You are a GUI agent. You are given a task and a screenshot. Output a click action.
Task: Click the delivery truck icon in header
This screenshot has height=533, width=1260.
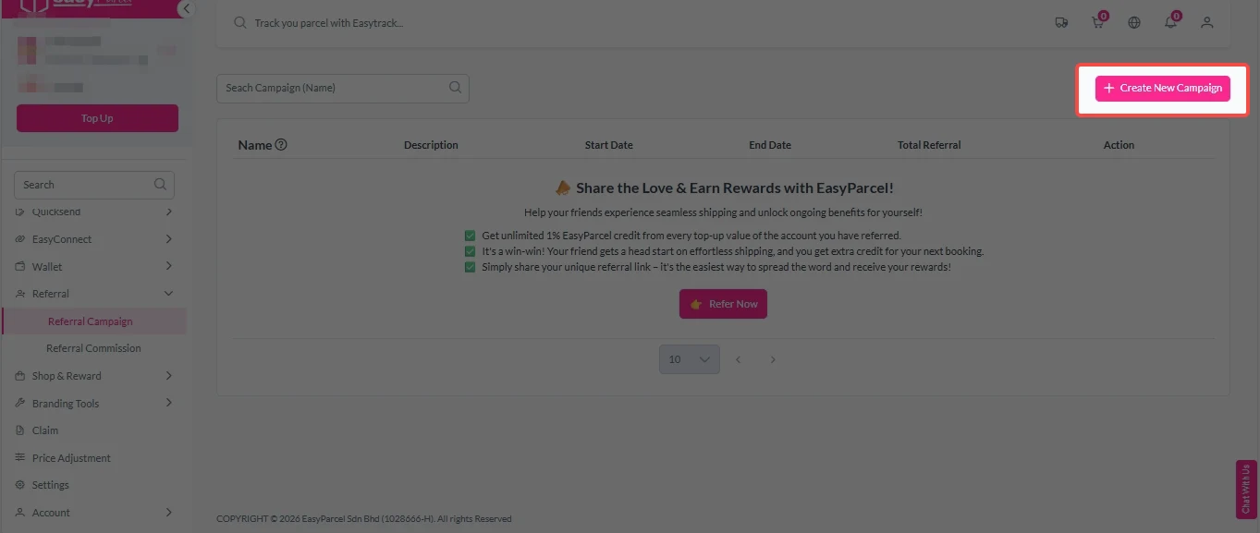pyautogui.click(x=1061, y=22)
